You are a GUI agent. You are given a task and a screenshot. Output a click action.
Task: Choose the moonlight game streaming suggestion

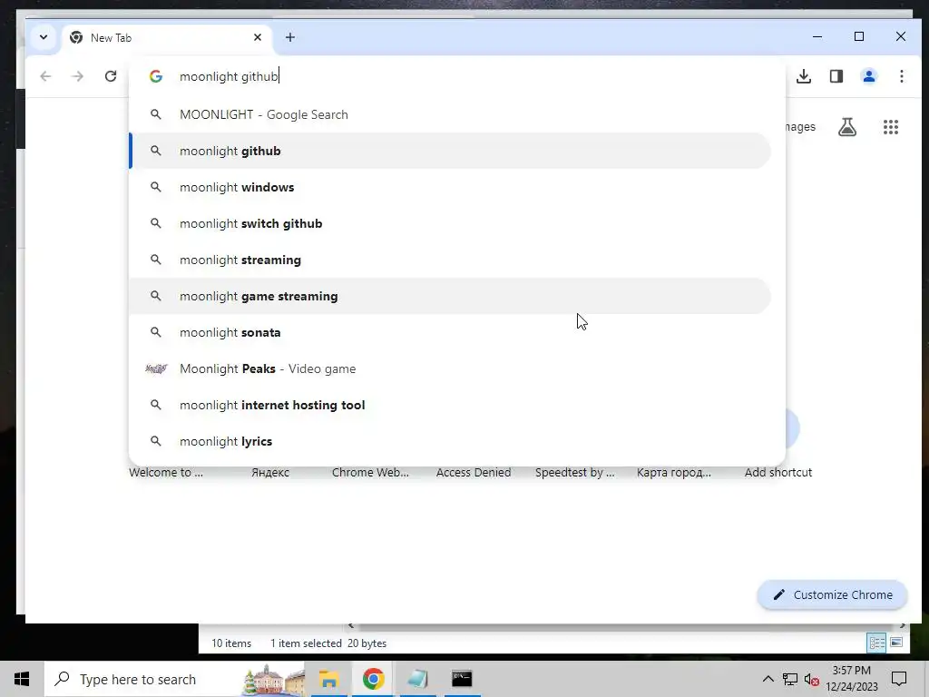(x=450, y=297)
